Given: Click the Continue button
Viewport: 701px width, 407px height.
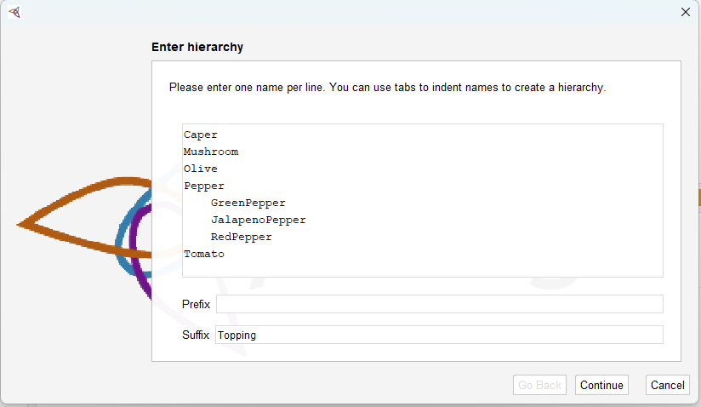Looking at the screenshot, I should pos(601,385).
